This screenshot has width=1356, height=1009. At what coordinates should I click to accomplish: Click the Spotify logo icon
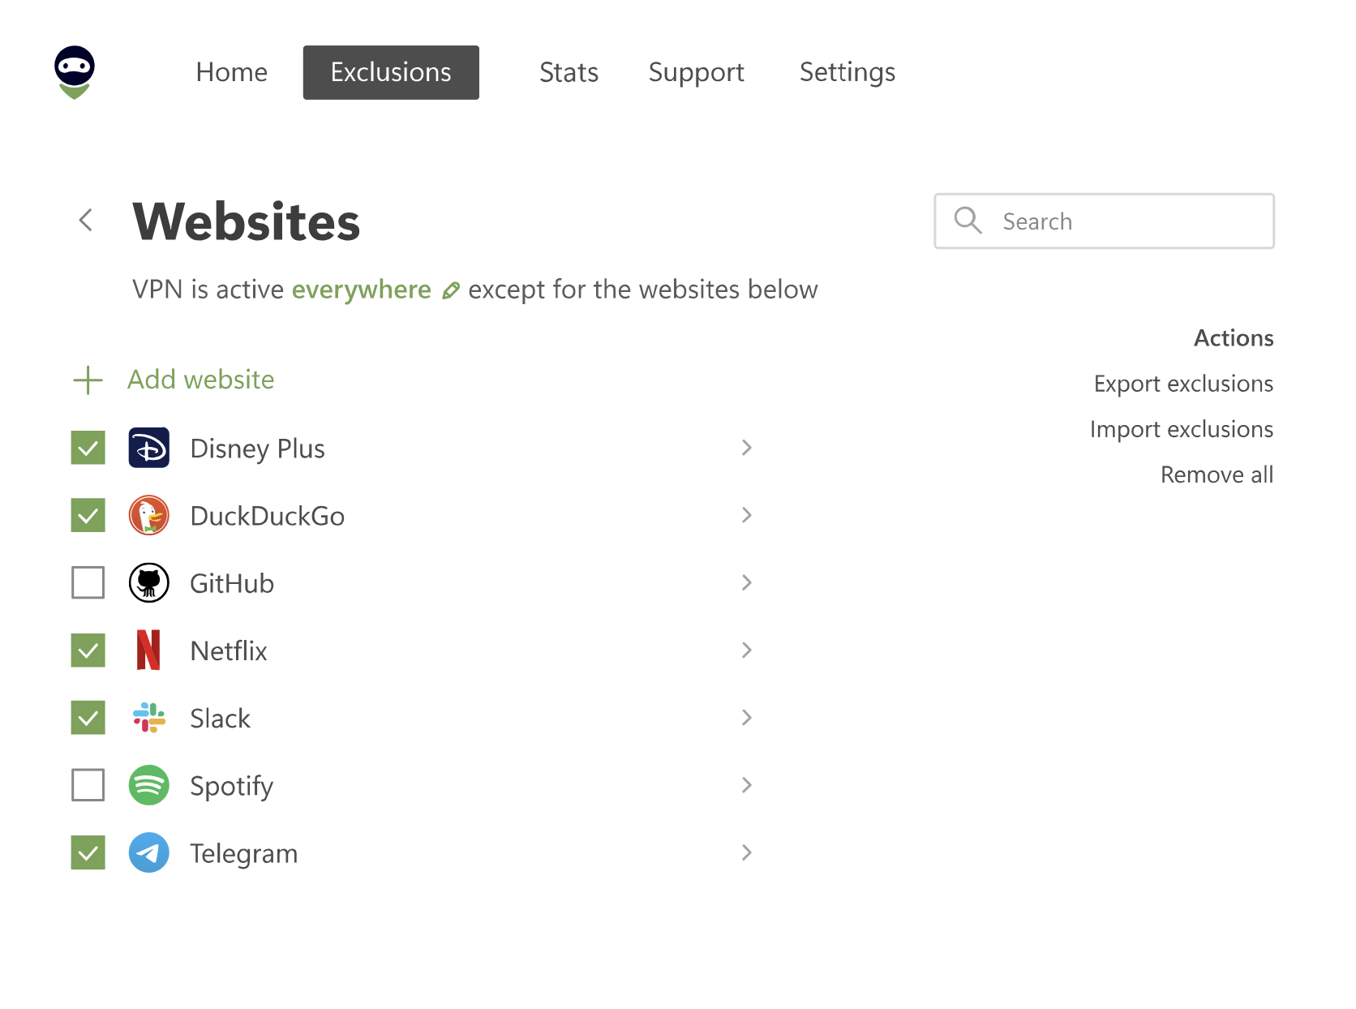[x=149, y=785]
